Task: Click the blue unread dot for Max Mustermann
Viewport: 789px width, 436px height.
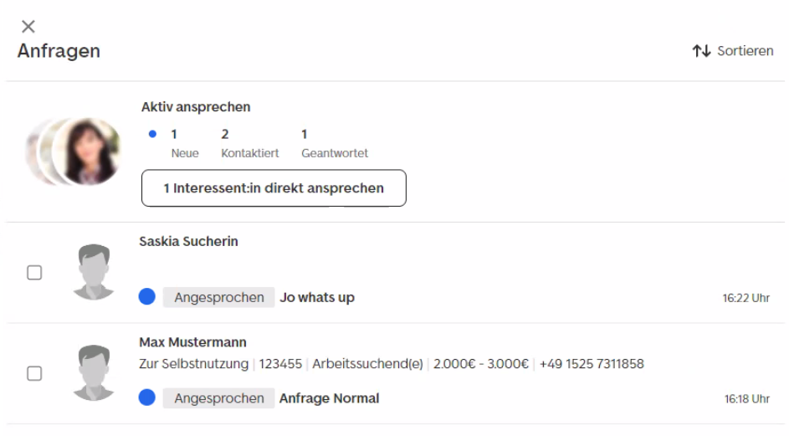Action: pos(147,398)
